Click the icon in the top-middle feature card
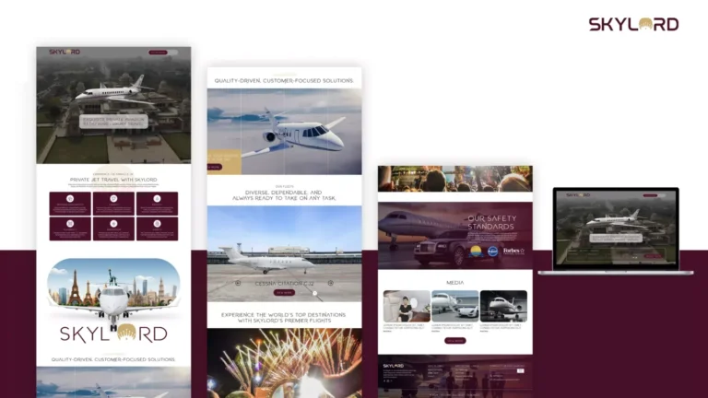Viewport: 708px width, 398px height. [x=113, y=199]
